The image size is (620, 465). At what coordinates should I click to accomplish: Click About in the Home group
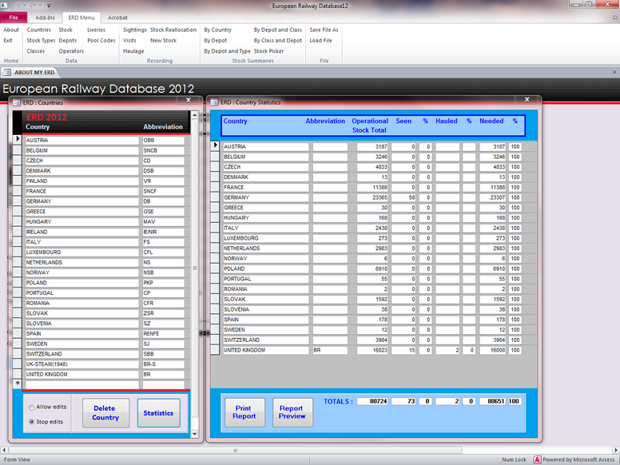click(11, 30)
